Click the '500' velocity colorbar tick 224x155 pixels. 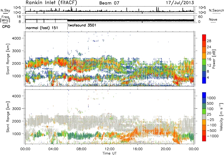point(210,103)
